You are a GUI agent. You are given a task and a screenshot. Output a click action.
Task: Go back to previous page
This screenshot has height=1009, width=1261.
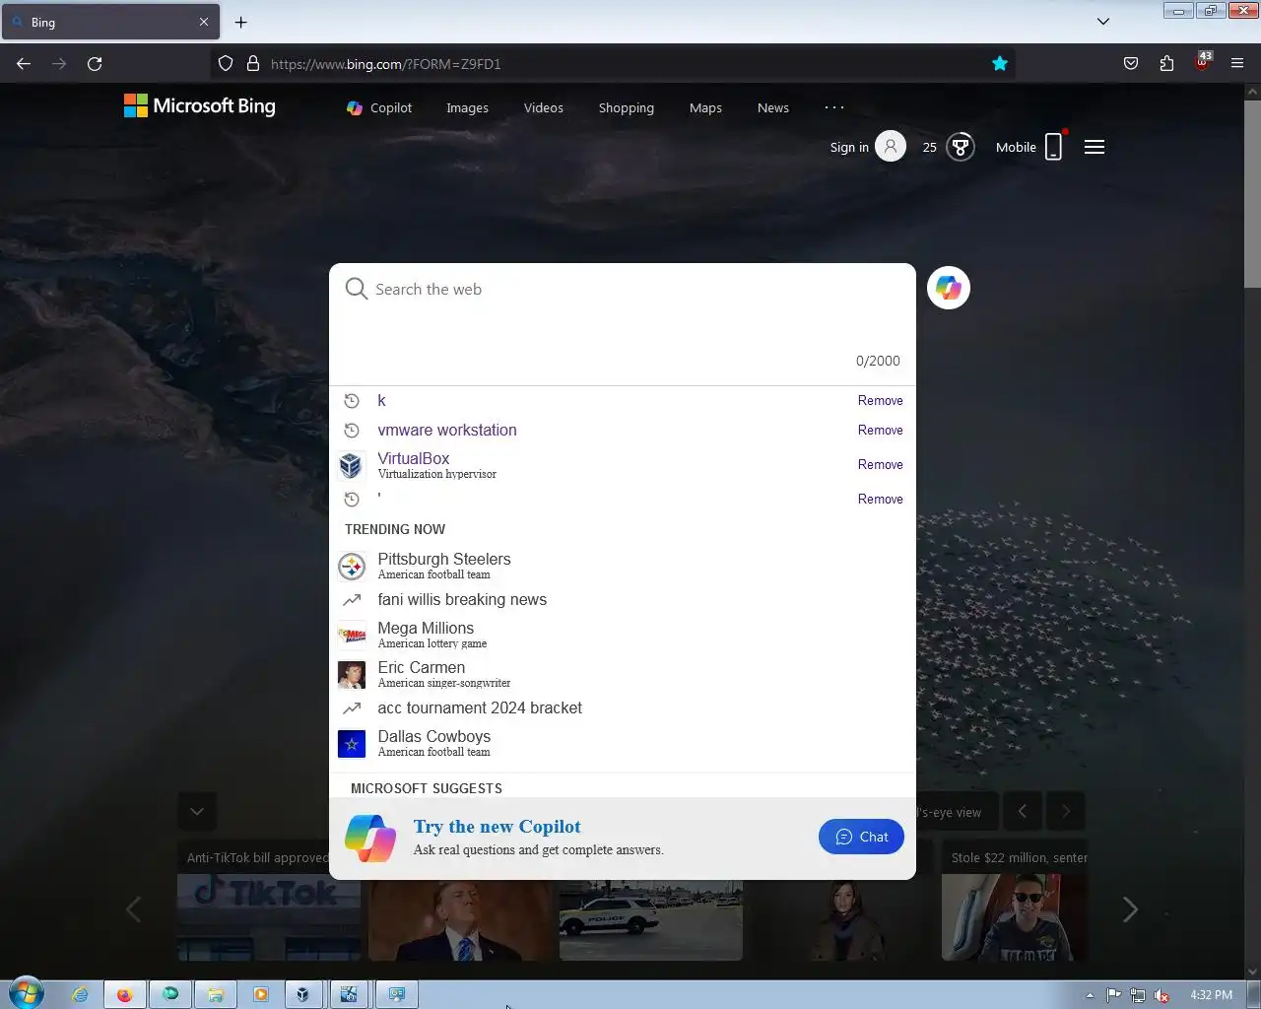pos(24,64)
